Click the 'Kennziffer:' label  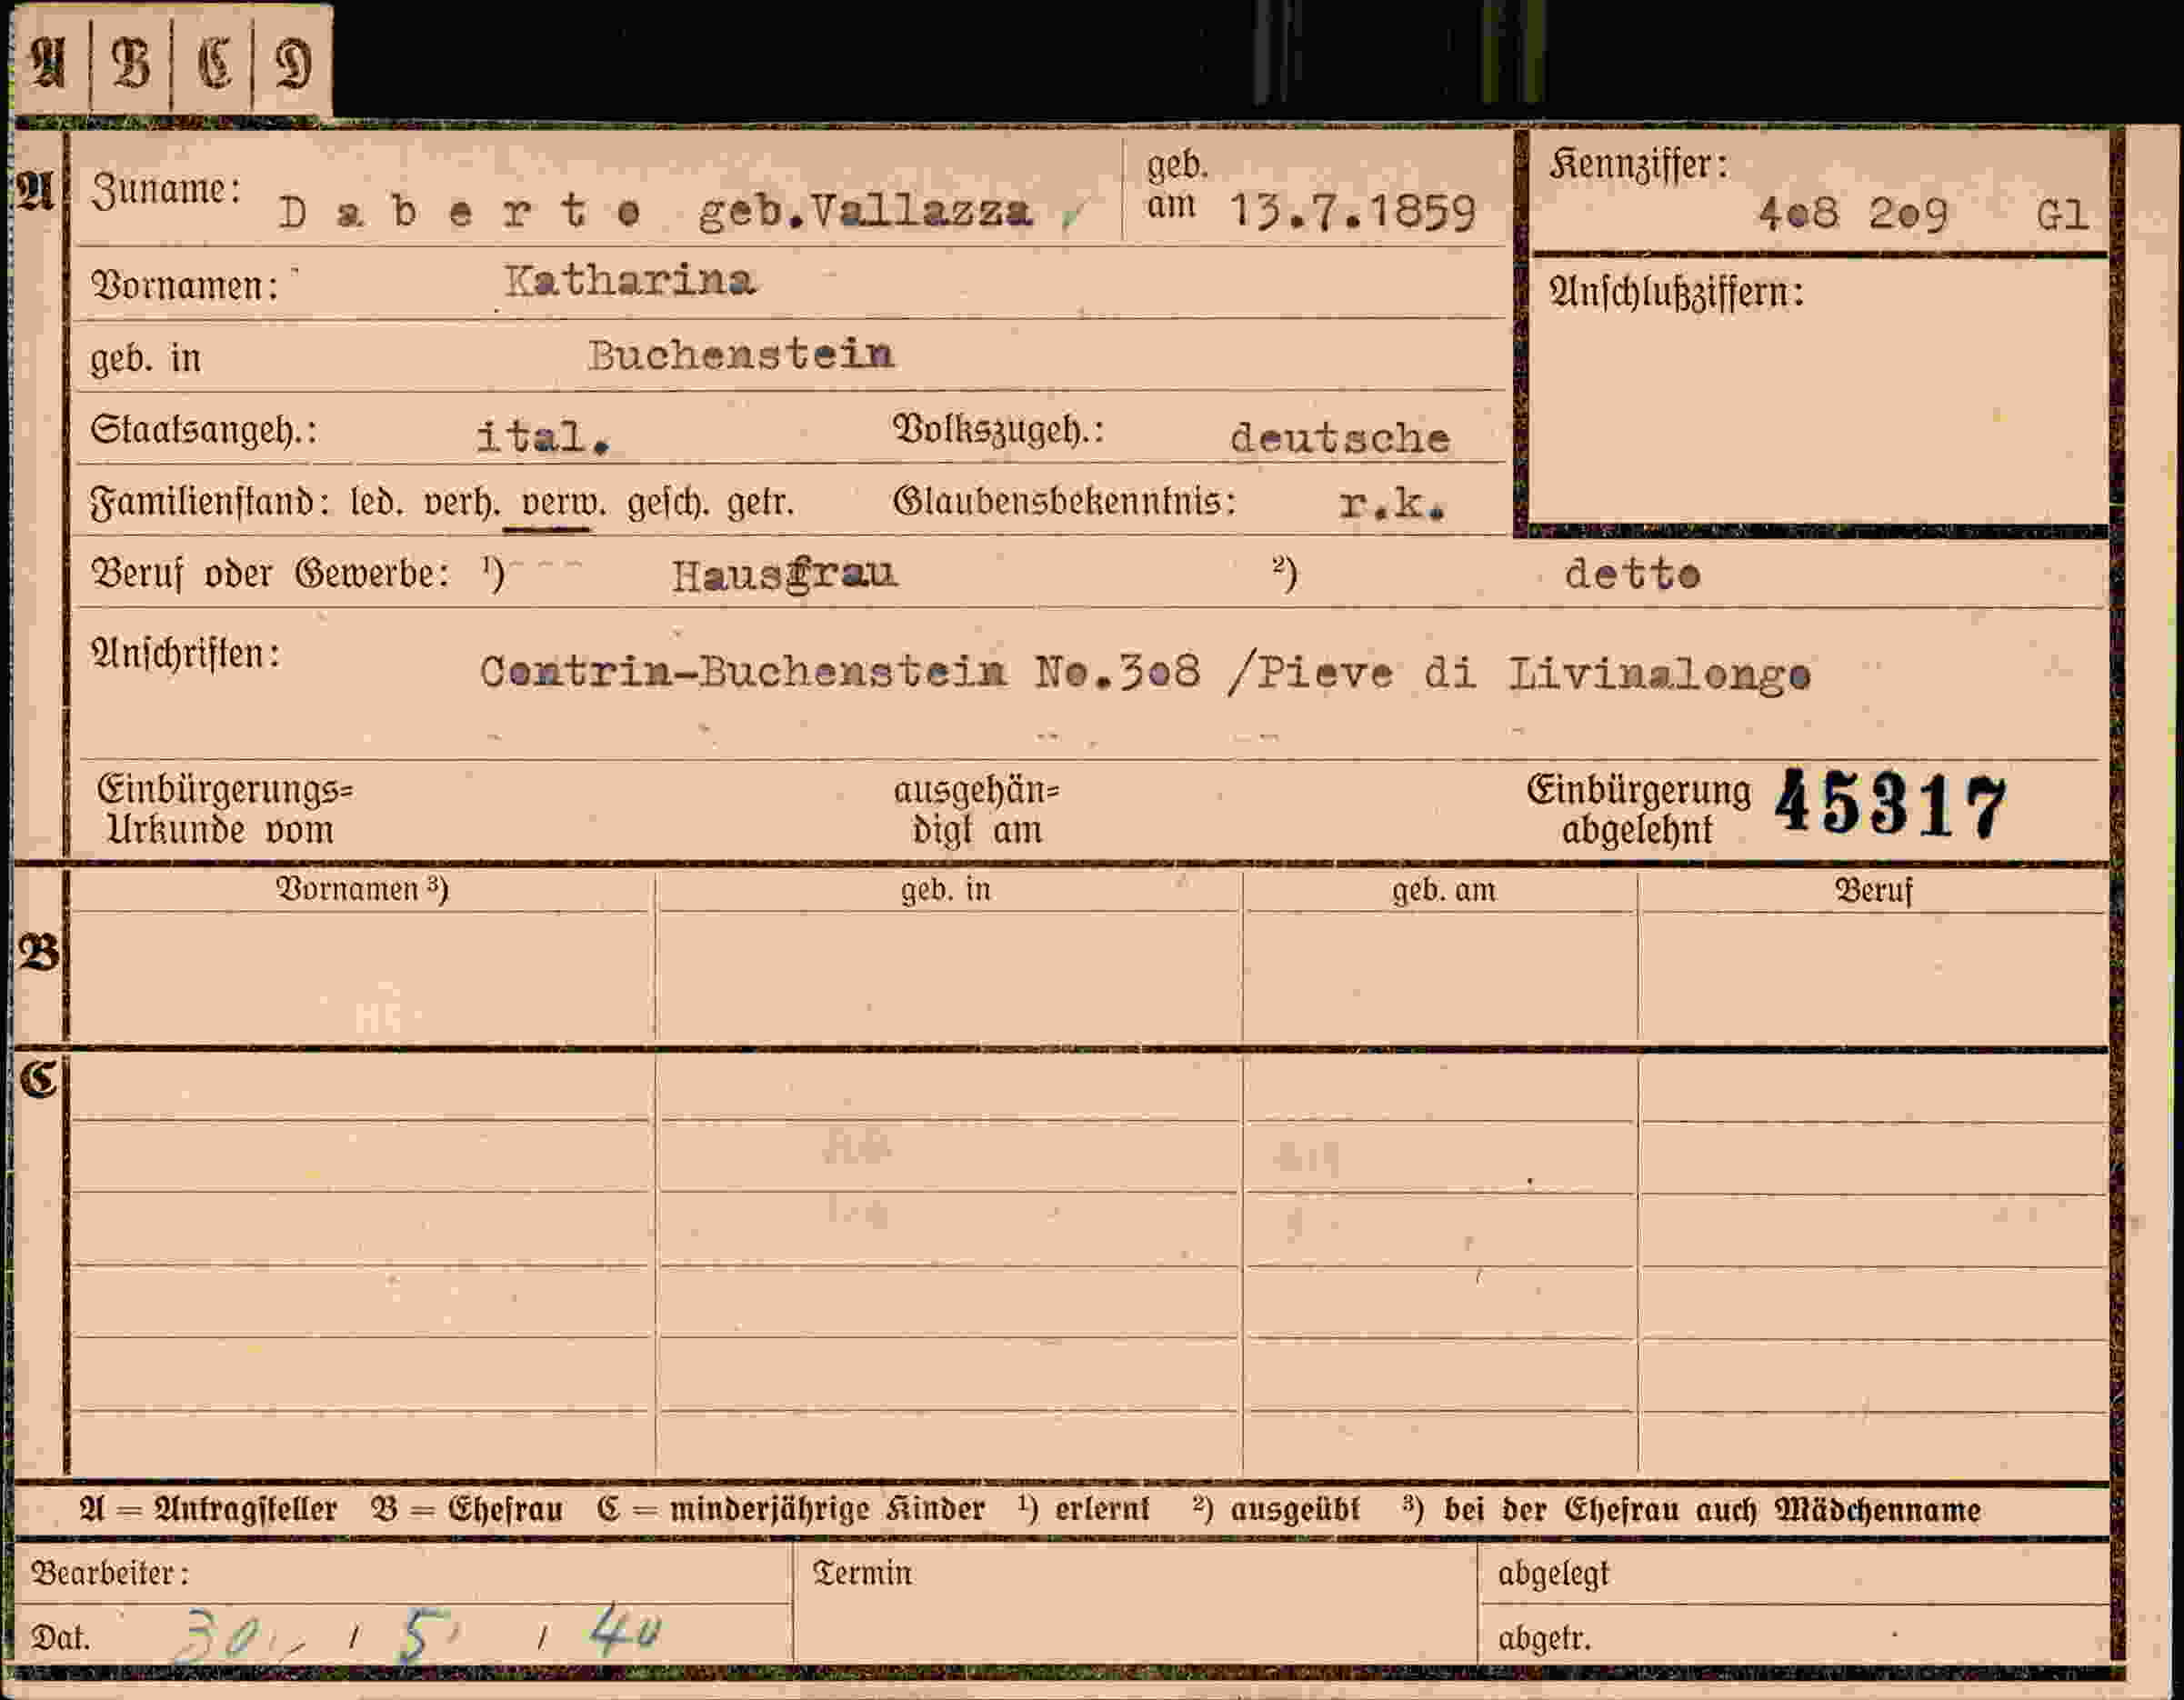(x=1638, y=164)
